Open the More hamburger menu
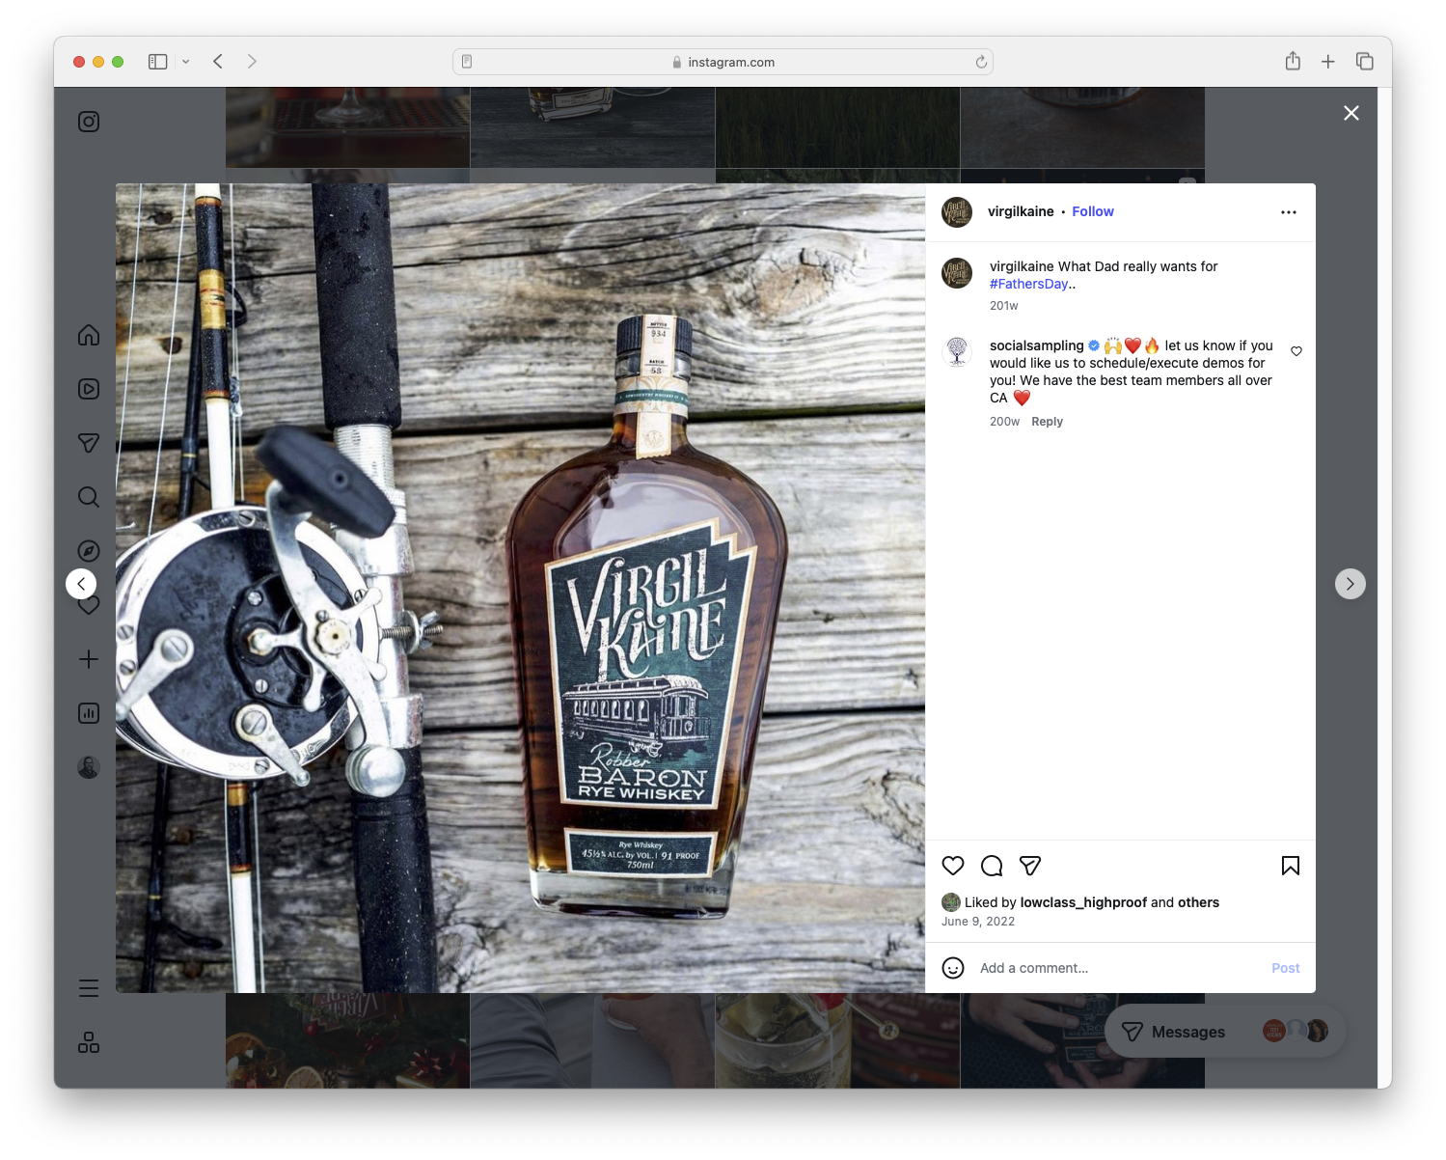 [88, 988]
